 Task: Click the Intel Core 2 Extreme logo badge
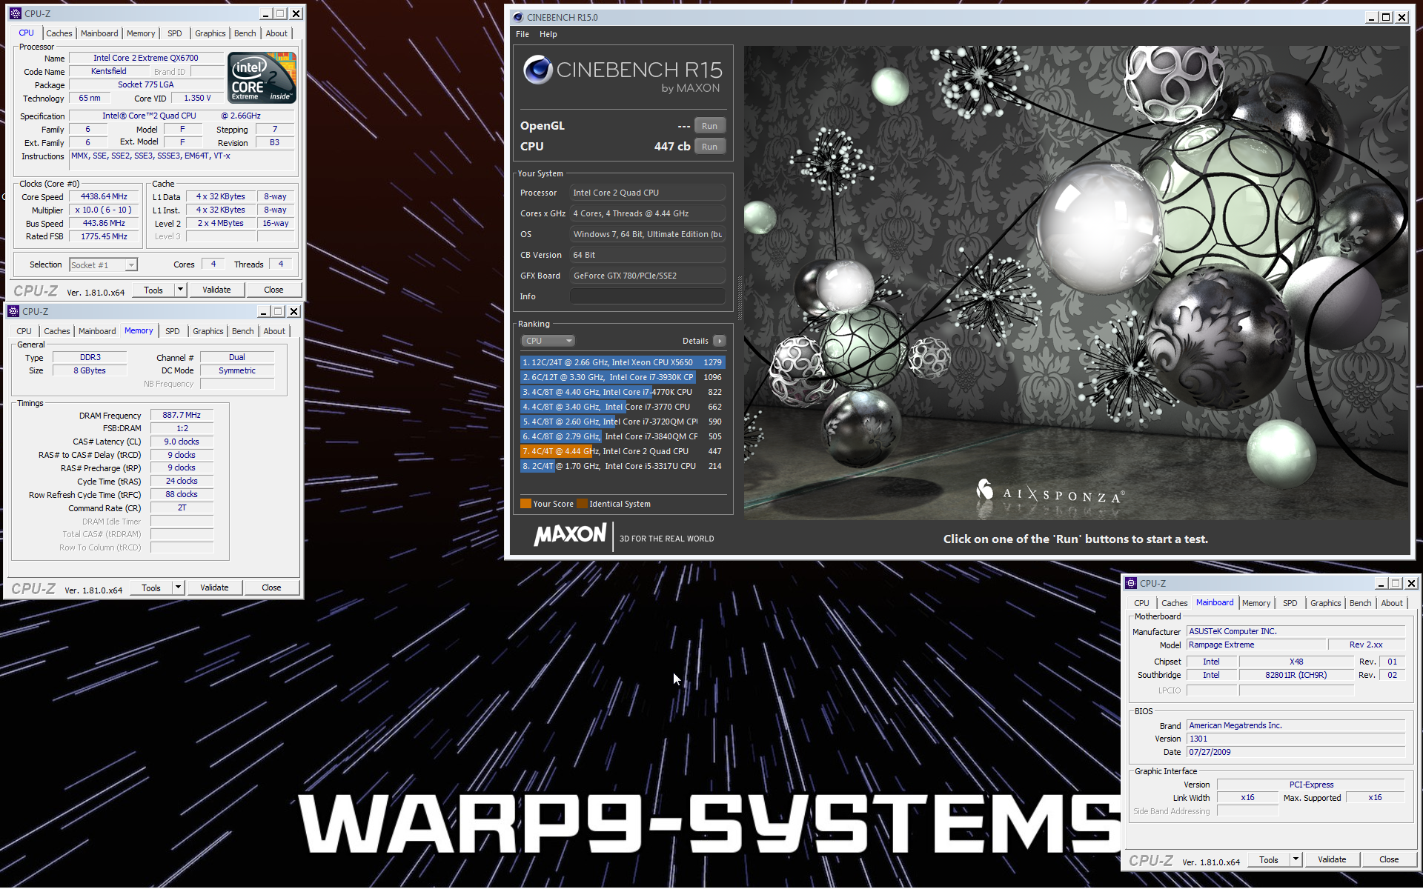point(262,77)
